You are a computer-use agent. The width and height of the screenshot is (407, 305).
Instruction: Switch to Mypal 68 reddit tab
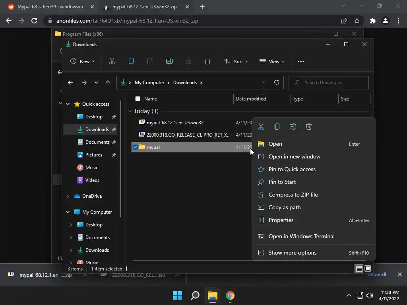[x=50, y=7]
